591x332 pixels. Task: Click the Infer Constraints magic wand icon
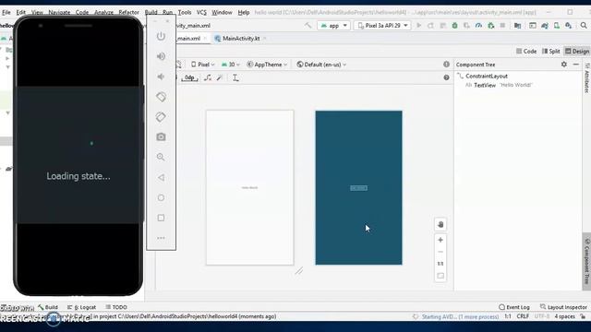(220, 77)
